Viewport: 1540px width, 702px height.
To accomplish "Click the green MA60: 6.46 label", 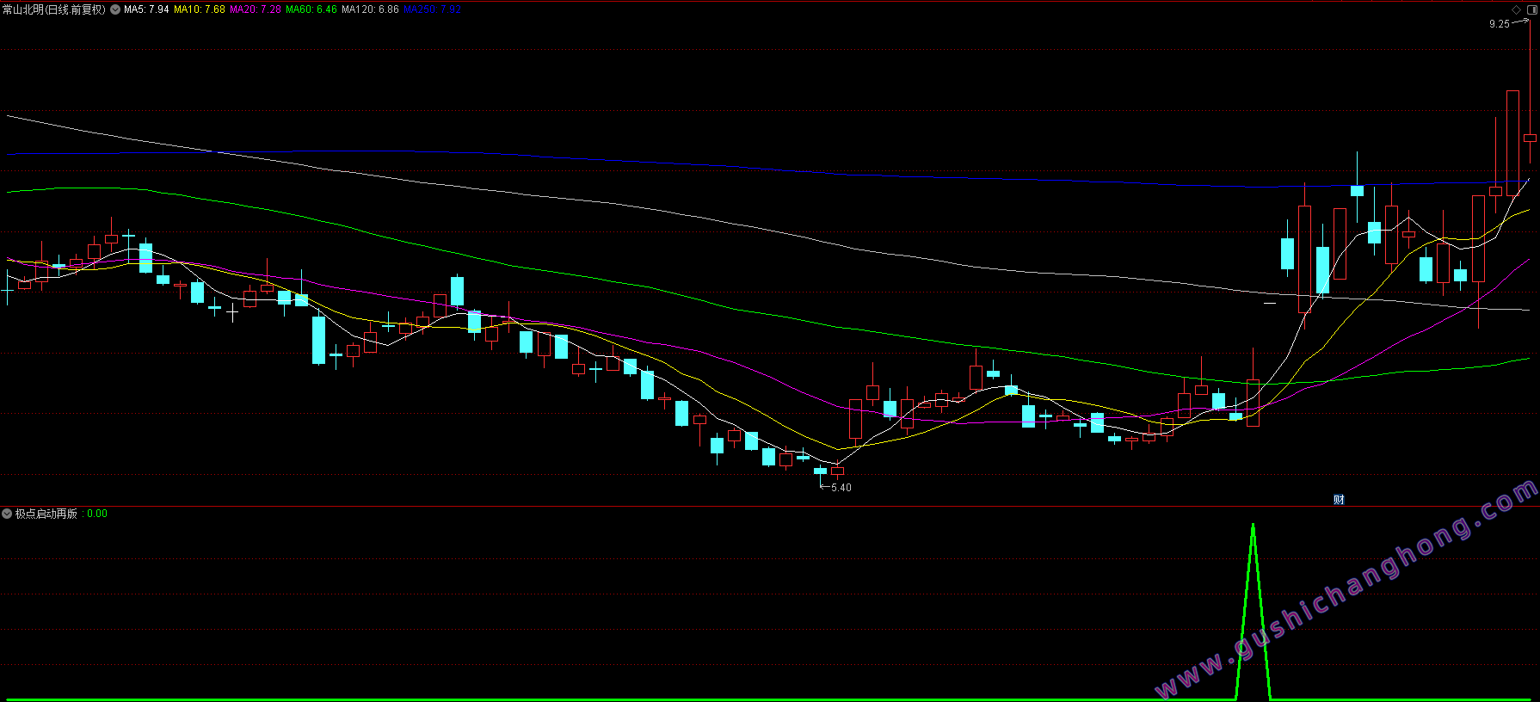I will pos(311,9).
